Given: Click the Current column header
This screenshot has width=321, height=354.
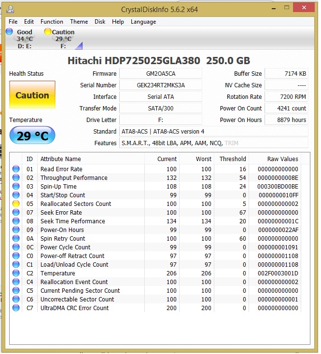Looking at the screenshot, I should pyautogui.click(x=162, y=159).
